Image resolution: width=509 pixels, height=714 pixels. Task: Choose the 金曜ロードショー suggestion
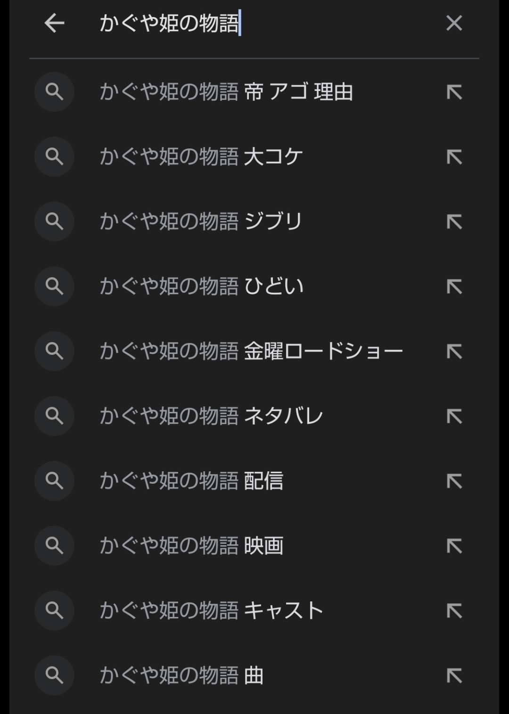coord(251,352)
